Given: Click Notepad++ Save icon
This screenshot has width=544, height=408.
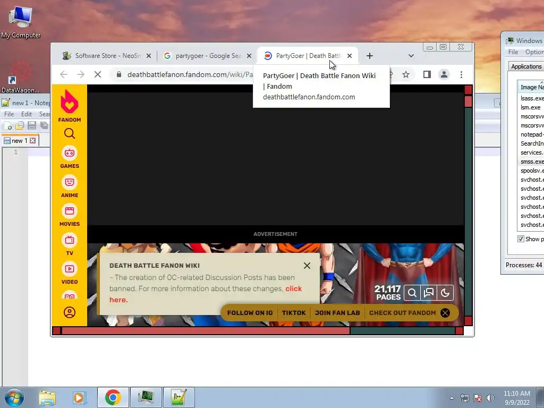Looking at the screenshot, I should coord(32,125).
